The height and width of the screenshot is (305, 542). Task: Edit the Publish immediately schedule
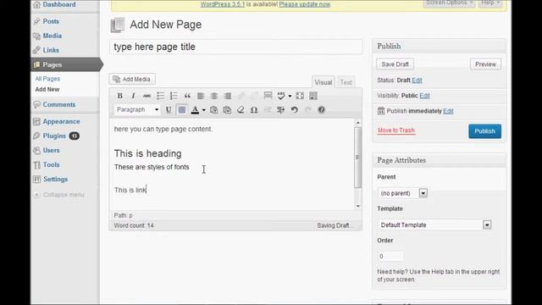448,111
